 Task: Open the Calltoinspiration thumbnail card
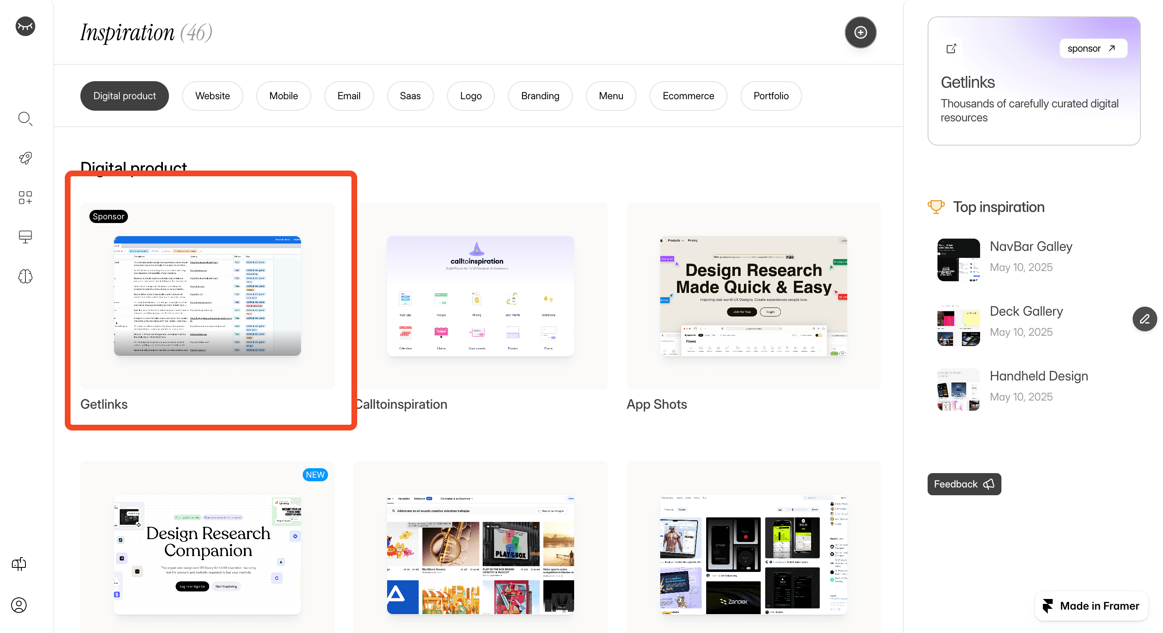(480, 296)
